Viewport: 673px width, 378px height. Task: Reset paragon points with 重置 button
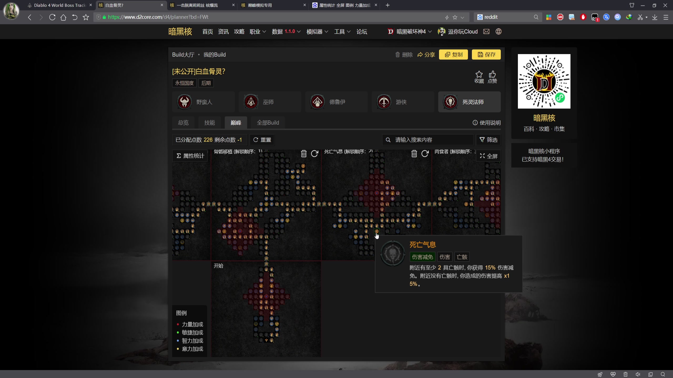262,140
